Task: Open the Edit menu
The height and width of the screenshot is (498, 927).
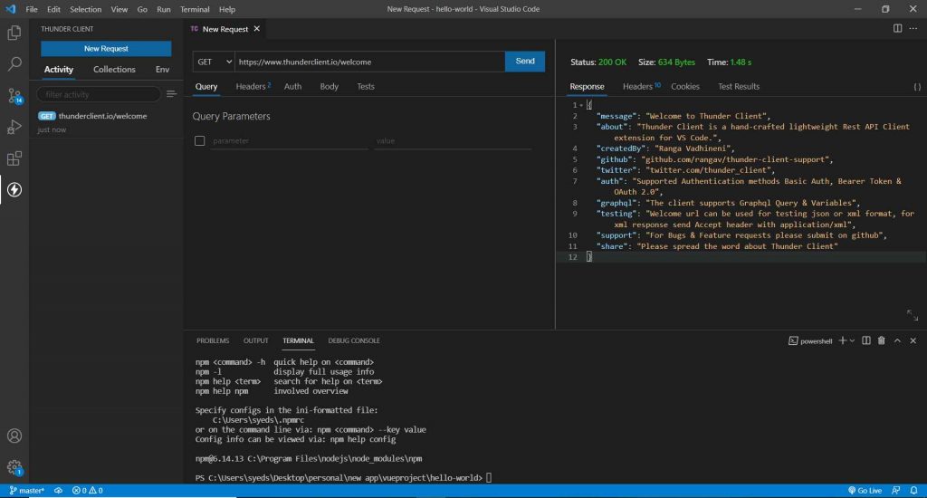Action: click(53, 9)
